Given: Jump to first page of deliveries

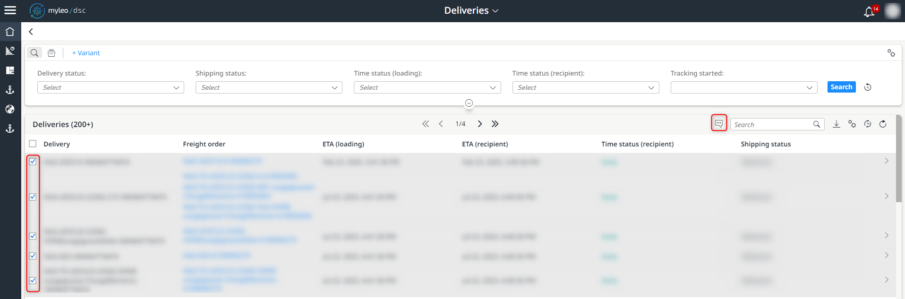Looking at the screenshot, I should (x=426, y=124).
